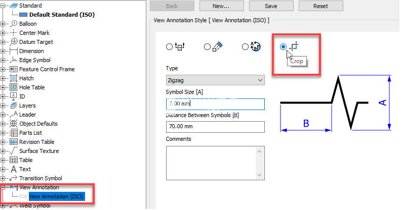Click the Comments scrollbar up arrow
The image size is (402, 210).
point(259,151)
